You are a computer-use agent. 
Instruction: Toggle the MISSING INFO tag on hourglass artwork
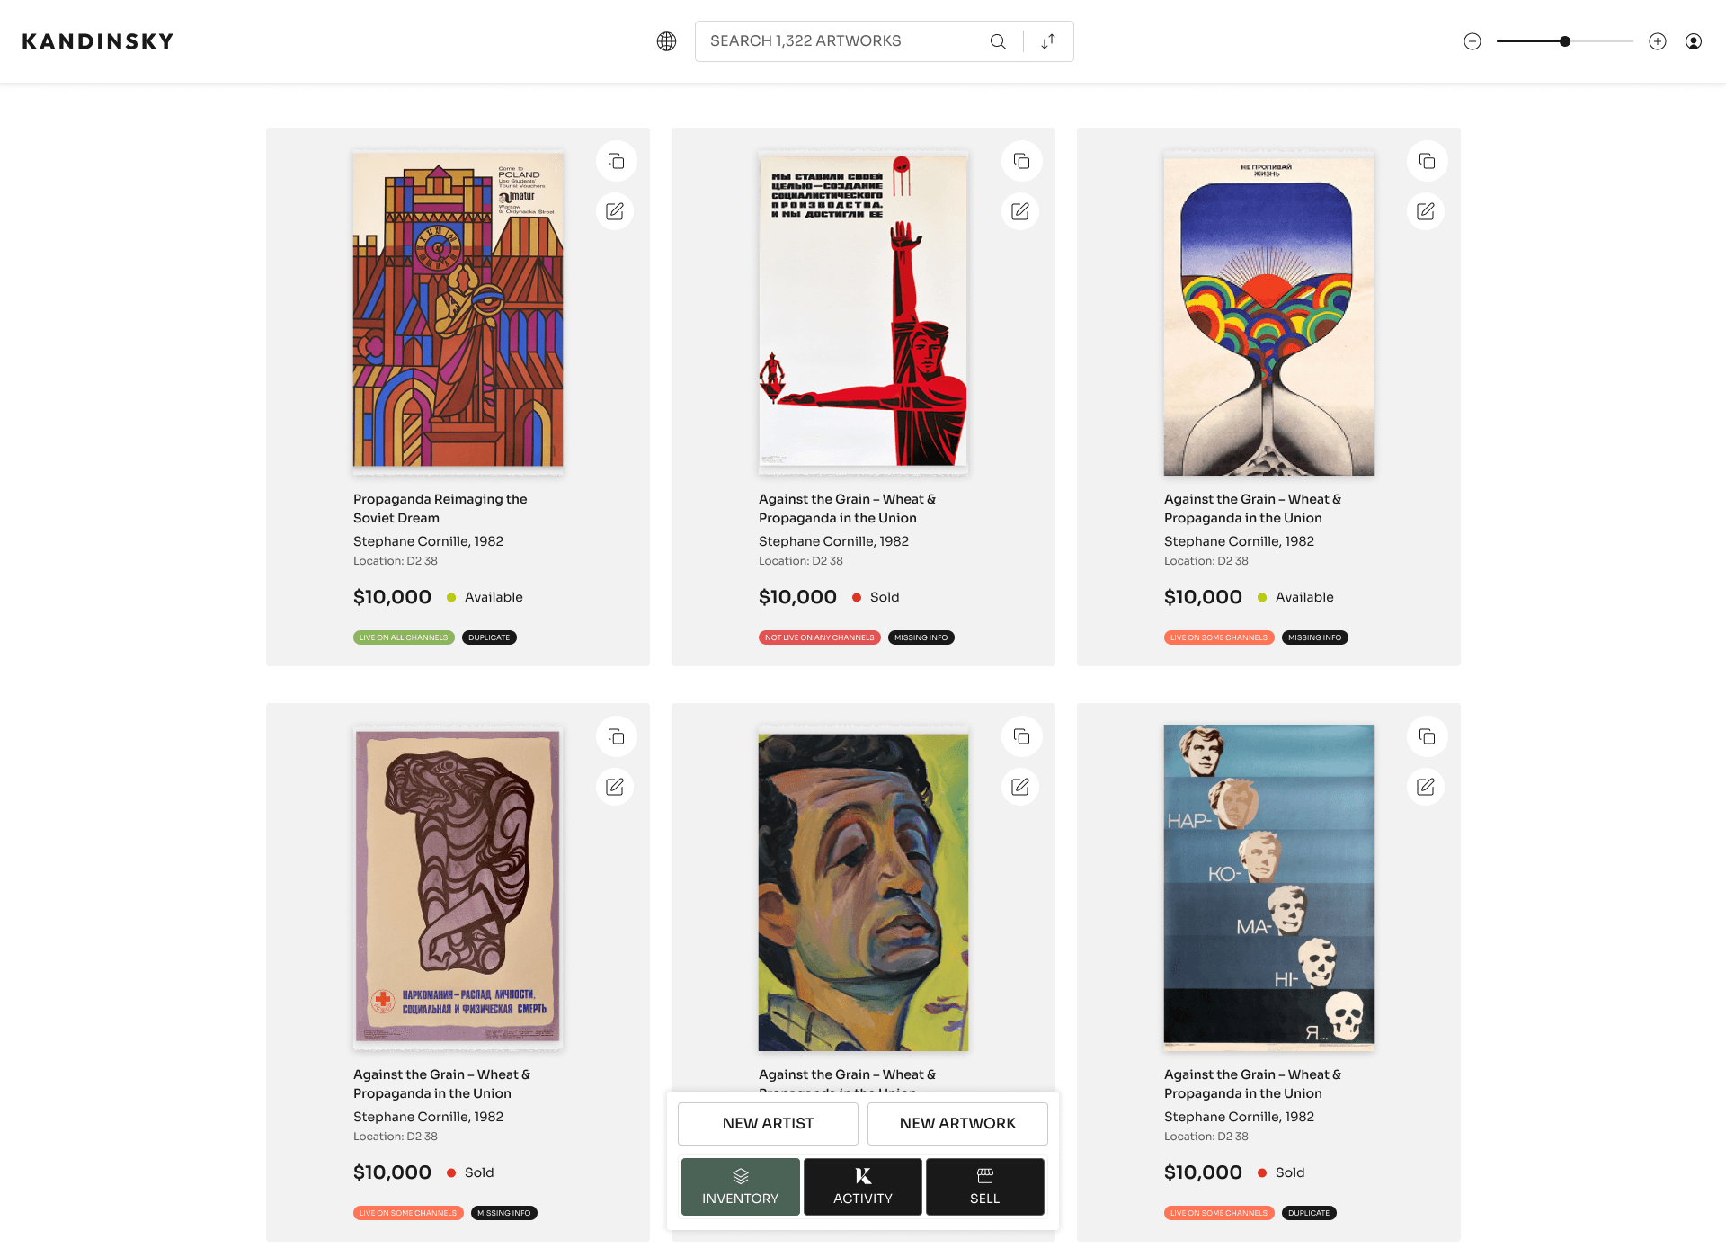[1314, 637]
